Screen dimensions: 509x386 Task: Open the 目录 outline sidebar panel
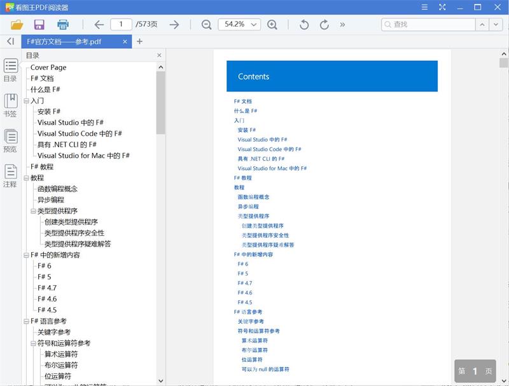coord(10,70)
